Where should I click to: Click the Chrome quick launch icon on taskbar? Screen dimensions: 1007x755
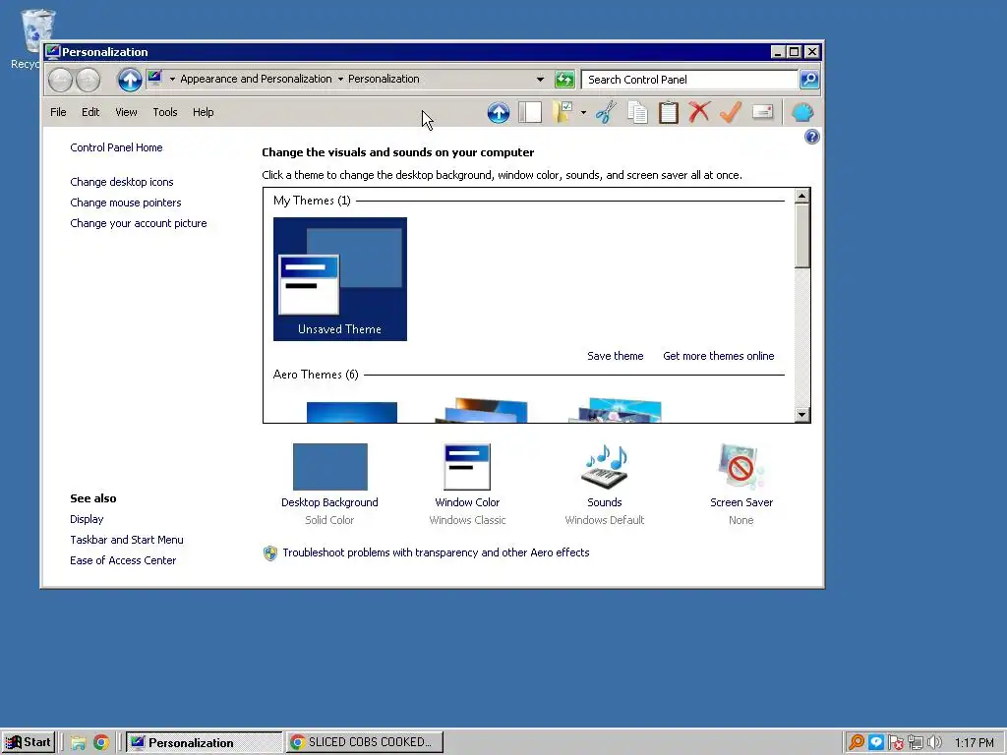[101, 743]
